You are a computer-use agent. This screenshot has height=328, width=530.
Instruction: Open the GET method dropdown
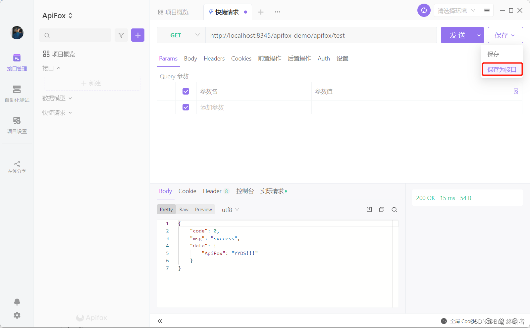181,35
